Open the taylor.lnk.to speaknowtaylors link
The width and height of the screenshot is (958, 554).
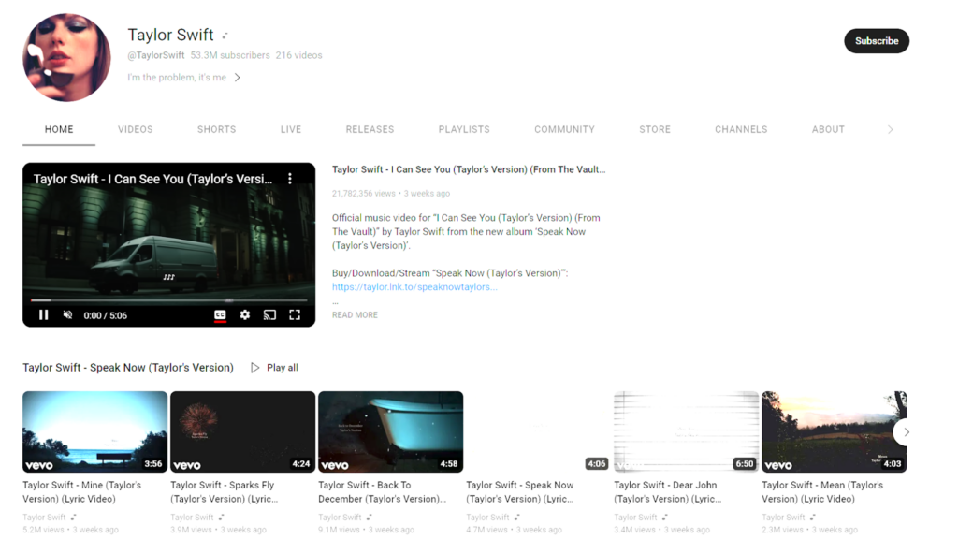[414, 286]
